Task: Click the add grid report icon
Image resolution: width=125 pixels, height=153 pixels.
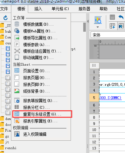Action: click(112, 26)
